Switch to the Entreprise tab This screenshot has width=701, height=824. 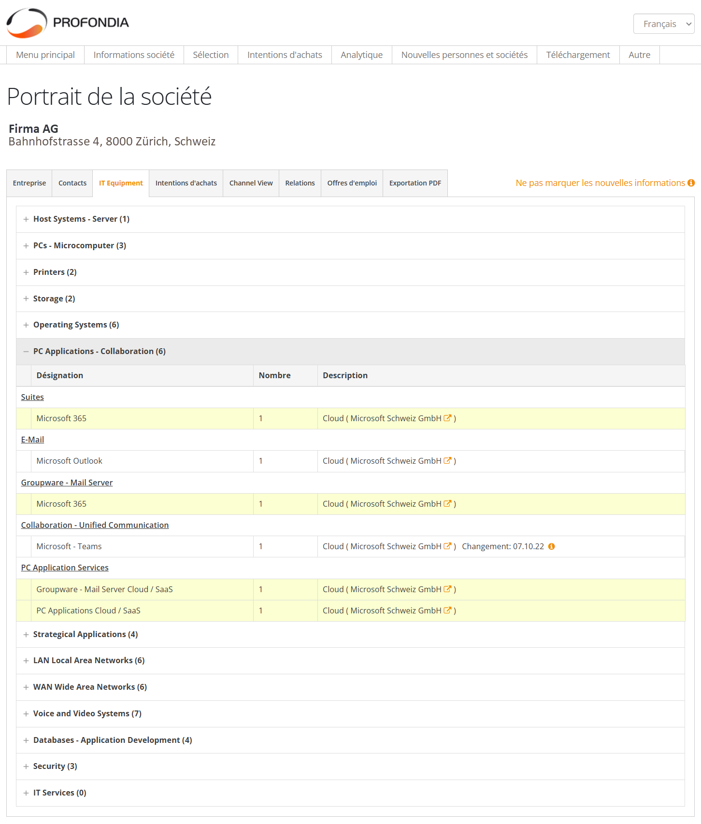pyautogui.click(x=29, y=183)
